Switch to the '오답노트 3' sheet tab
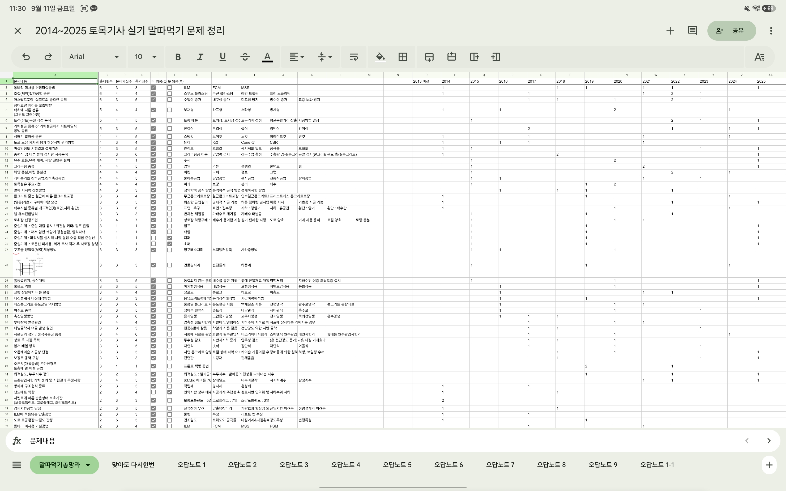 (294, 465)
